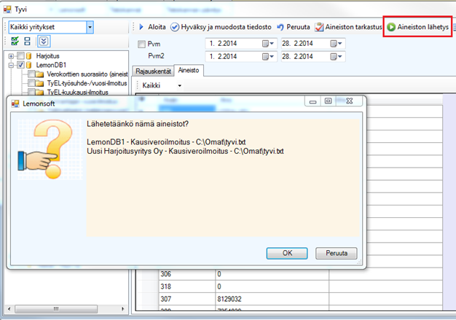Click the Aineiston tarkastus clipboard icon
This screenshot has height=320, width=456.
[319, 27]
